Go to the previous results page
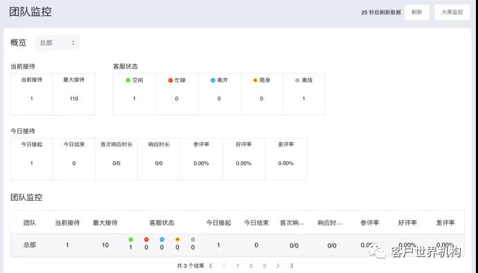Viewport: 478px width, 273px height. click(224, 265)
